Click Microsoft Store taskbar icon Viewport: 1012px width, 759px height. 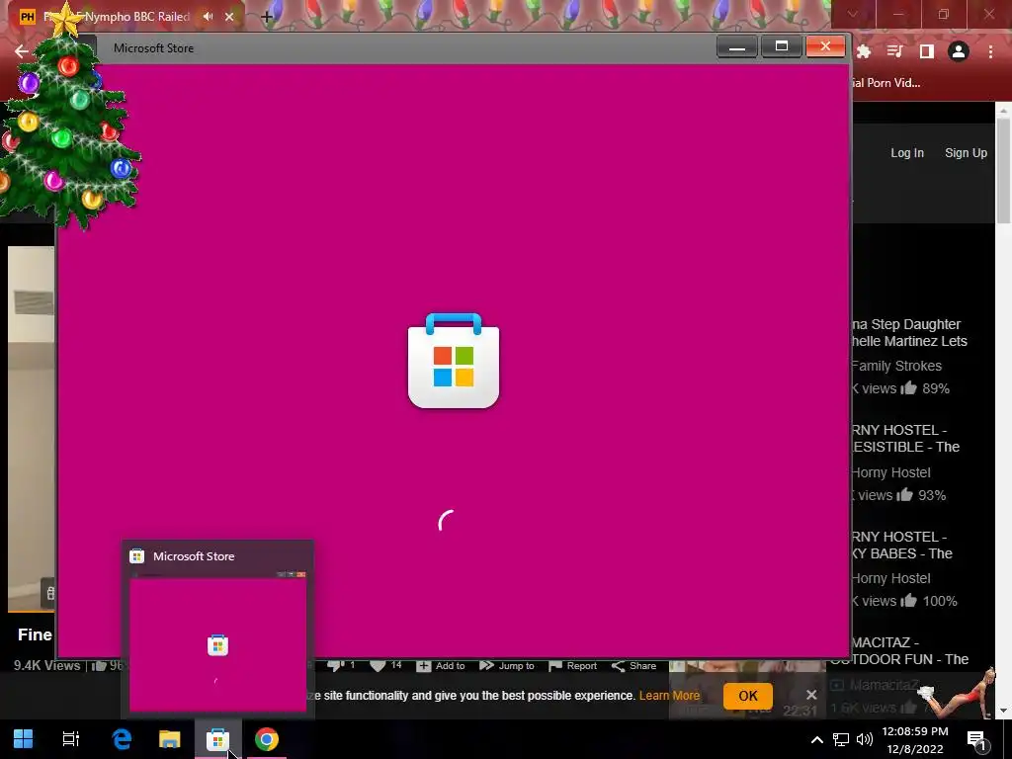pos(217,739)
